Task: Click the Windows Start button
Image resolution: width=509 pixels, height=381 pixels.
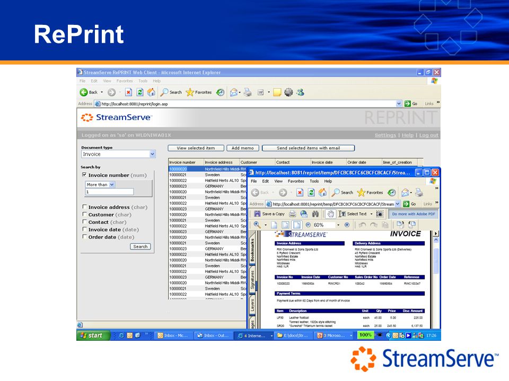Action: [93, 335]
